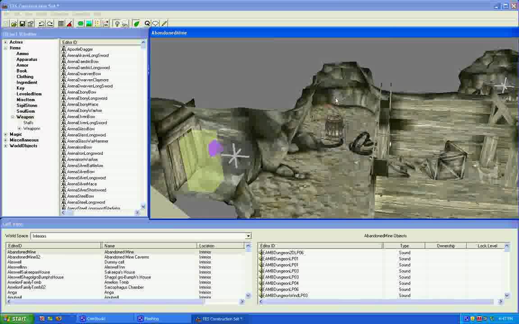Expand the Actors tree node

pyautogui.click(x=5, y=42)
